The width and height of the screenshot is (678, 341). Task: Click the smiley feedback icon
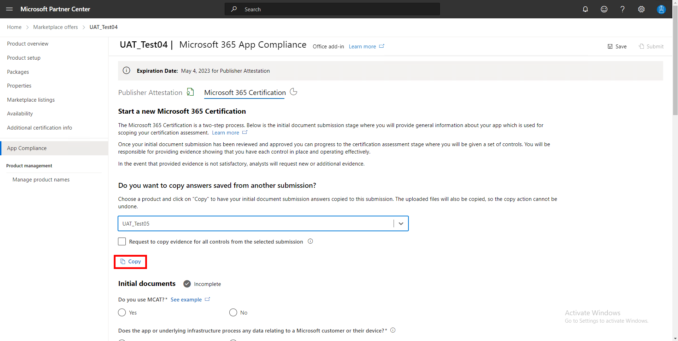[604, 9]
